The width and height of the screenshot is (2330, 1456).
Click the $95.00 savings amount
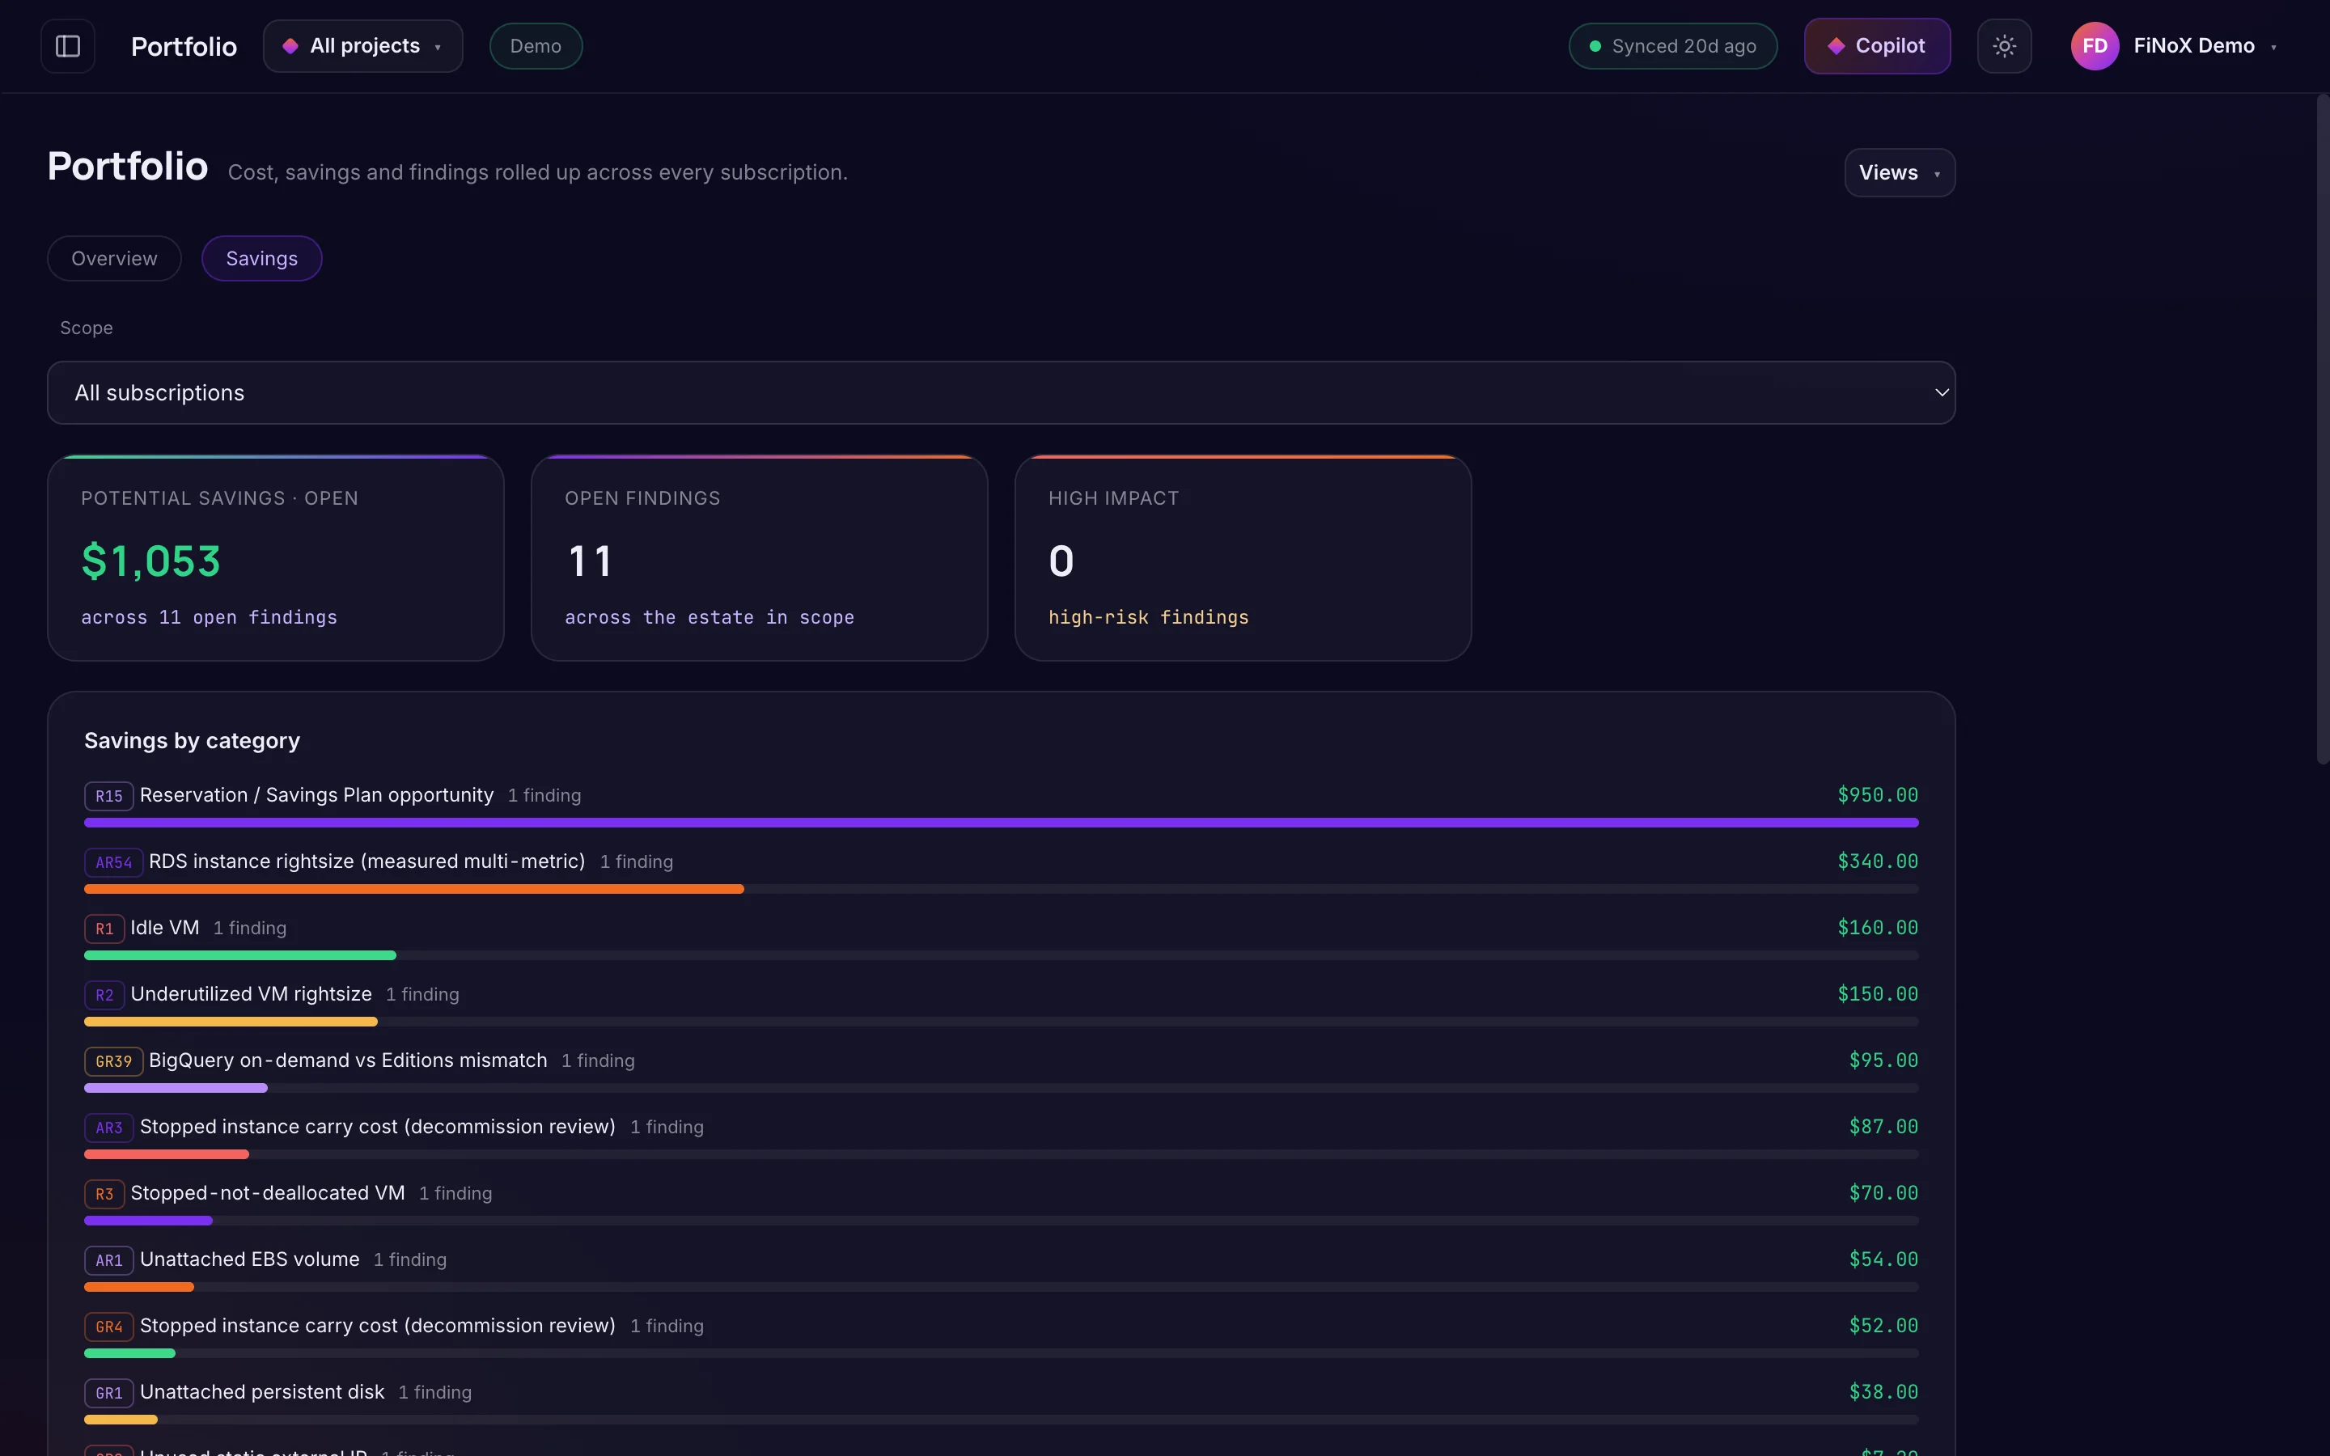pyautogui.click(x=1883, y=1060)
